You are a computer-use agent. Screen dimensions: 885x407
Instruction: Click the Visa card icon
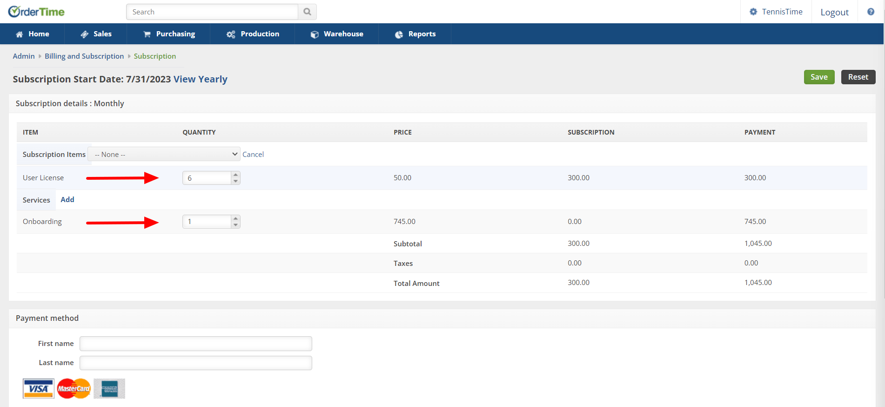click(x=39, y=388)
